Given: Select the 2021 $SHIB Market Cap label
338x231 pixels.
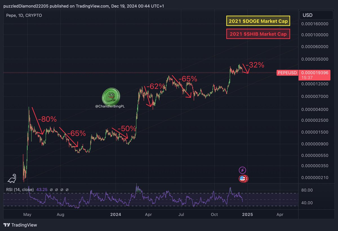Looking at the screenshot, I should coord(258,34).
